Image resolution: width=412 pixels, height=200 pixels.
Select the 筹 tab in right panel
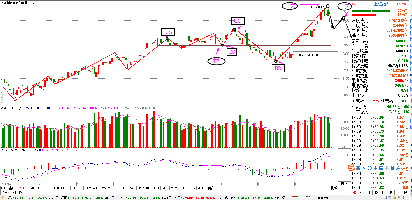coord(406,193)
